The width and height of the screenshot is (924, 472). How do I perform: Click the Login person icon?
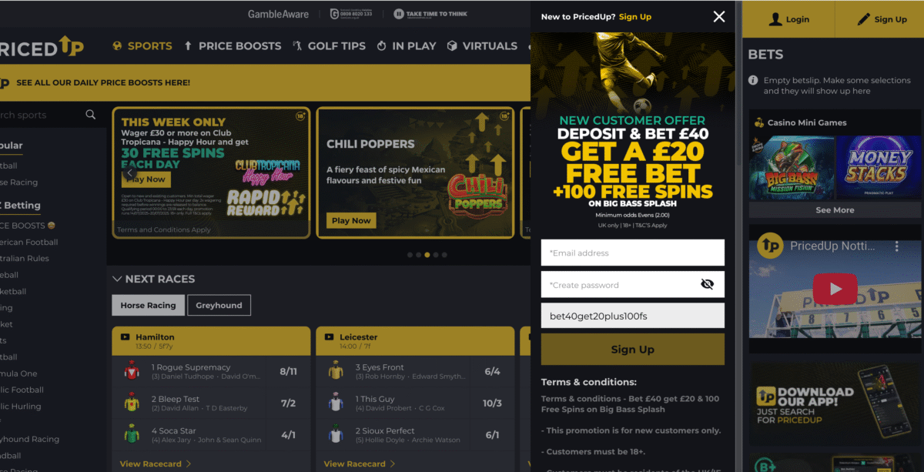point(775,19)
